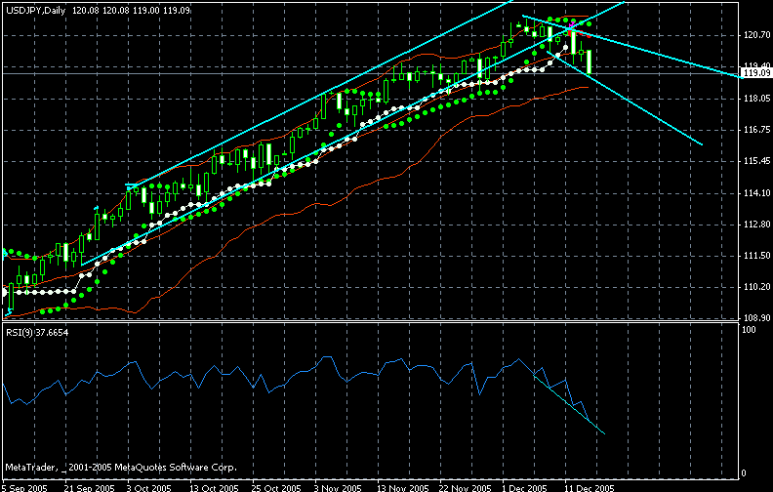Image resolution: width=773 pixels, height=492 pixels.
Task: Click the 11 Dec 2005 date label
Action: [x=590, y=488]
